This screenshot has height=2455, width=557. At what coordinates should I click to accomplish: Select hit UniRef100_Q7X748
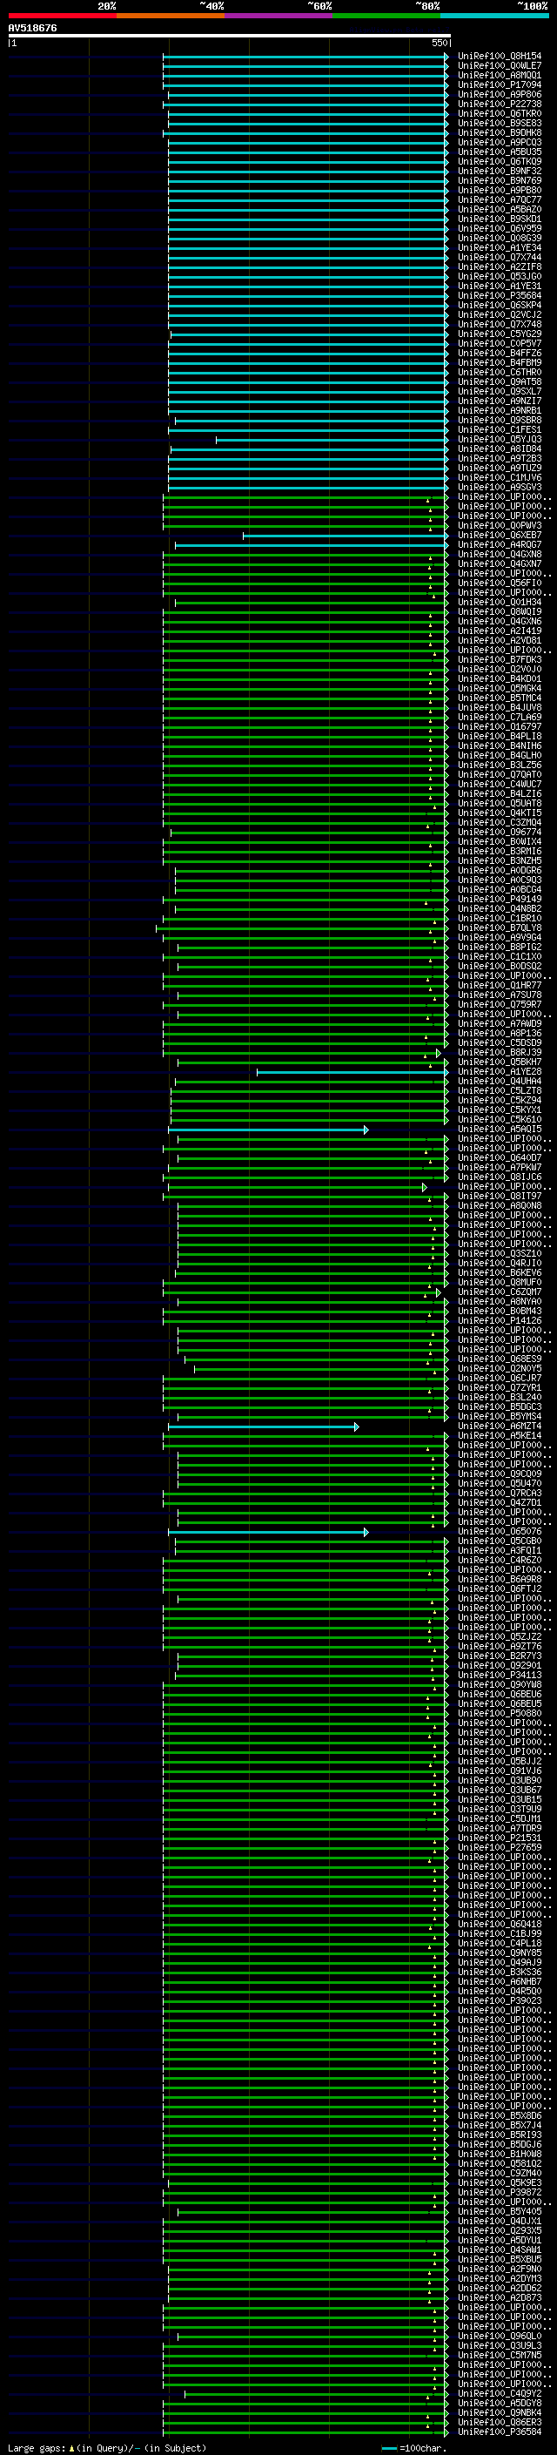[x=500, y=324]
